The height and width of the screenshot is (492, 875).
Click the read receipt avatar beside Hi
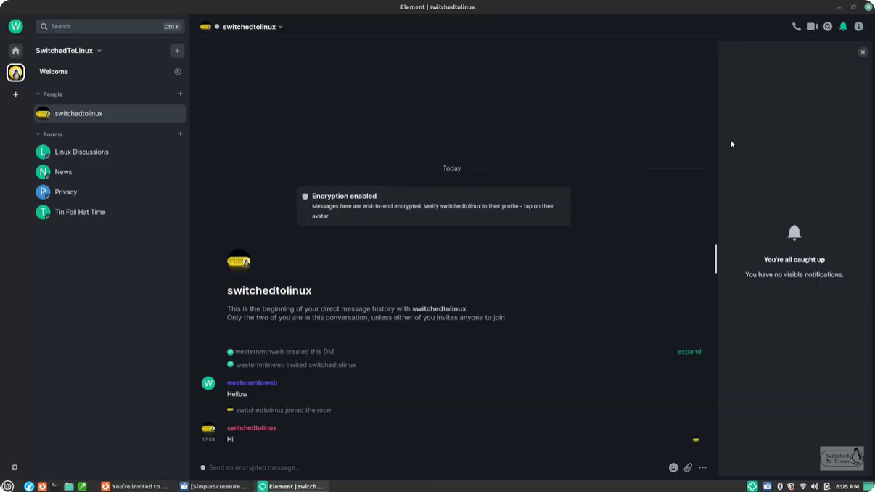pos(696,440)
